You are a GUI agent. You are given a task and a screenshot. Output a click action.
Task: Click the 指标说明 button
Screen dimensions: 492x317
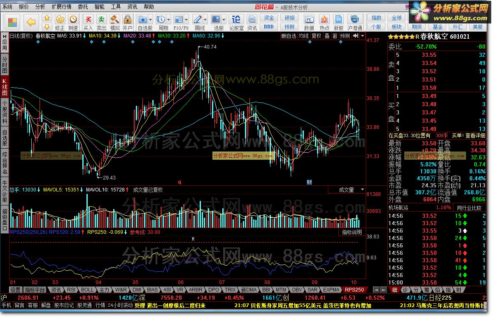(352, 232)
